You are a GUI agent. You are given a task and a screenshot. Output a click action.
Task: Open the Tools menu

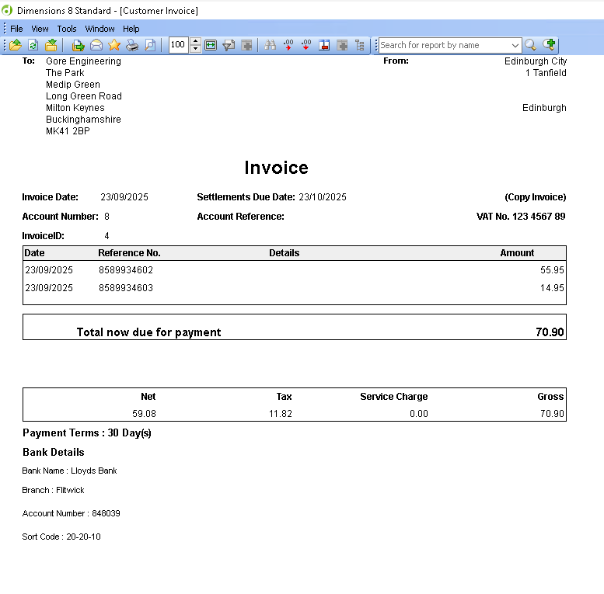pyautogui.click(x=67, y=29)
